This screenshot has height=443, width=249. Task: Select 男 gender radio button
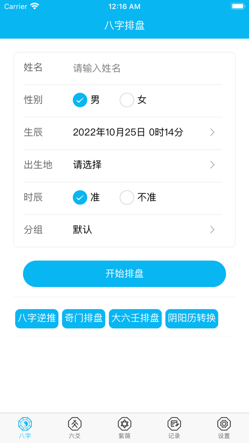point(80,100)
